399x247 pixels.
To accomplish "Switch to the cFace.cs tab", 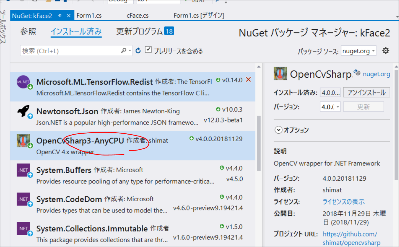I will pos(138,15).
